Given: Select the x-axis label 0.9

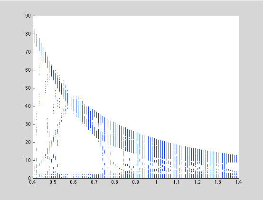Looking at the screenshot, I should (x=135, y=182).
